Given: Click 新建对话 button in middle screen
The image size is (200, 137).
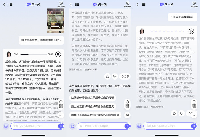Looking at the screenshot, I should click(x=127, y=104).
